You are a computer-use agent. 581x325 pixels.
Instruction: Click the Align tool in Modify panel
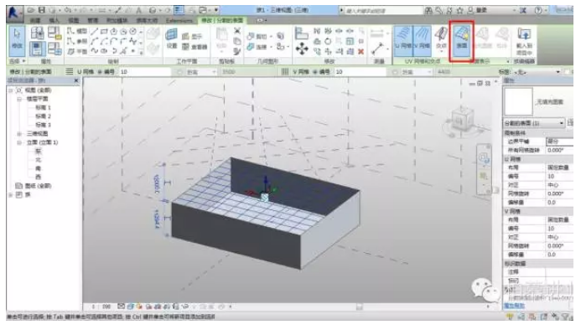pyautogui.click(x=301, y=34)
